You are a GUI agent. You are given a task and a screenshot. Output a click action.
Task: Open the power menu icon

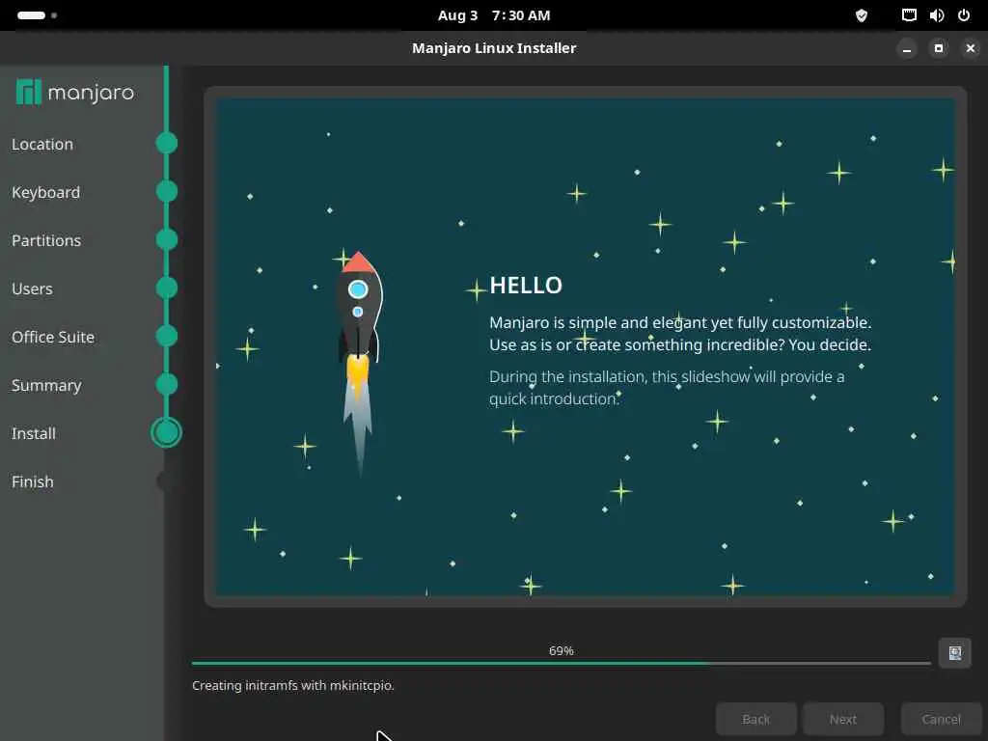pyautogui.click(x=964, y=15)
